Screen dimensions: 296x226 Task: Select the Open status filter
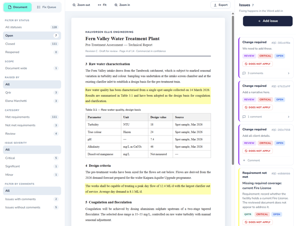pyautogui.click(x=32, y=35)
